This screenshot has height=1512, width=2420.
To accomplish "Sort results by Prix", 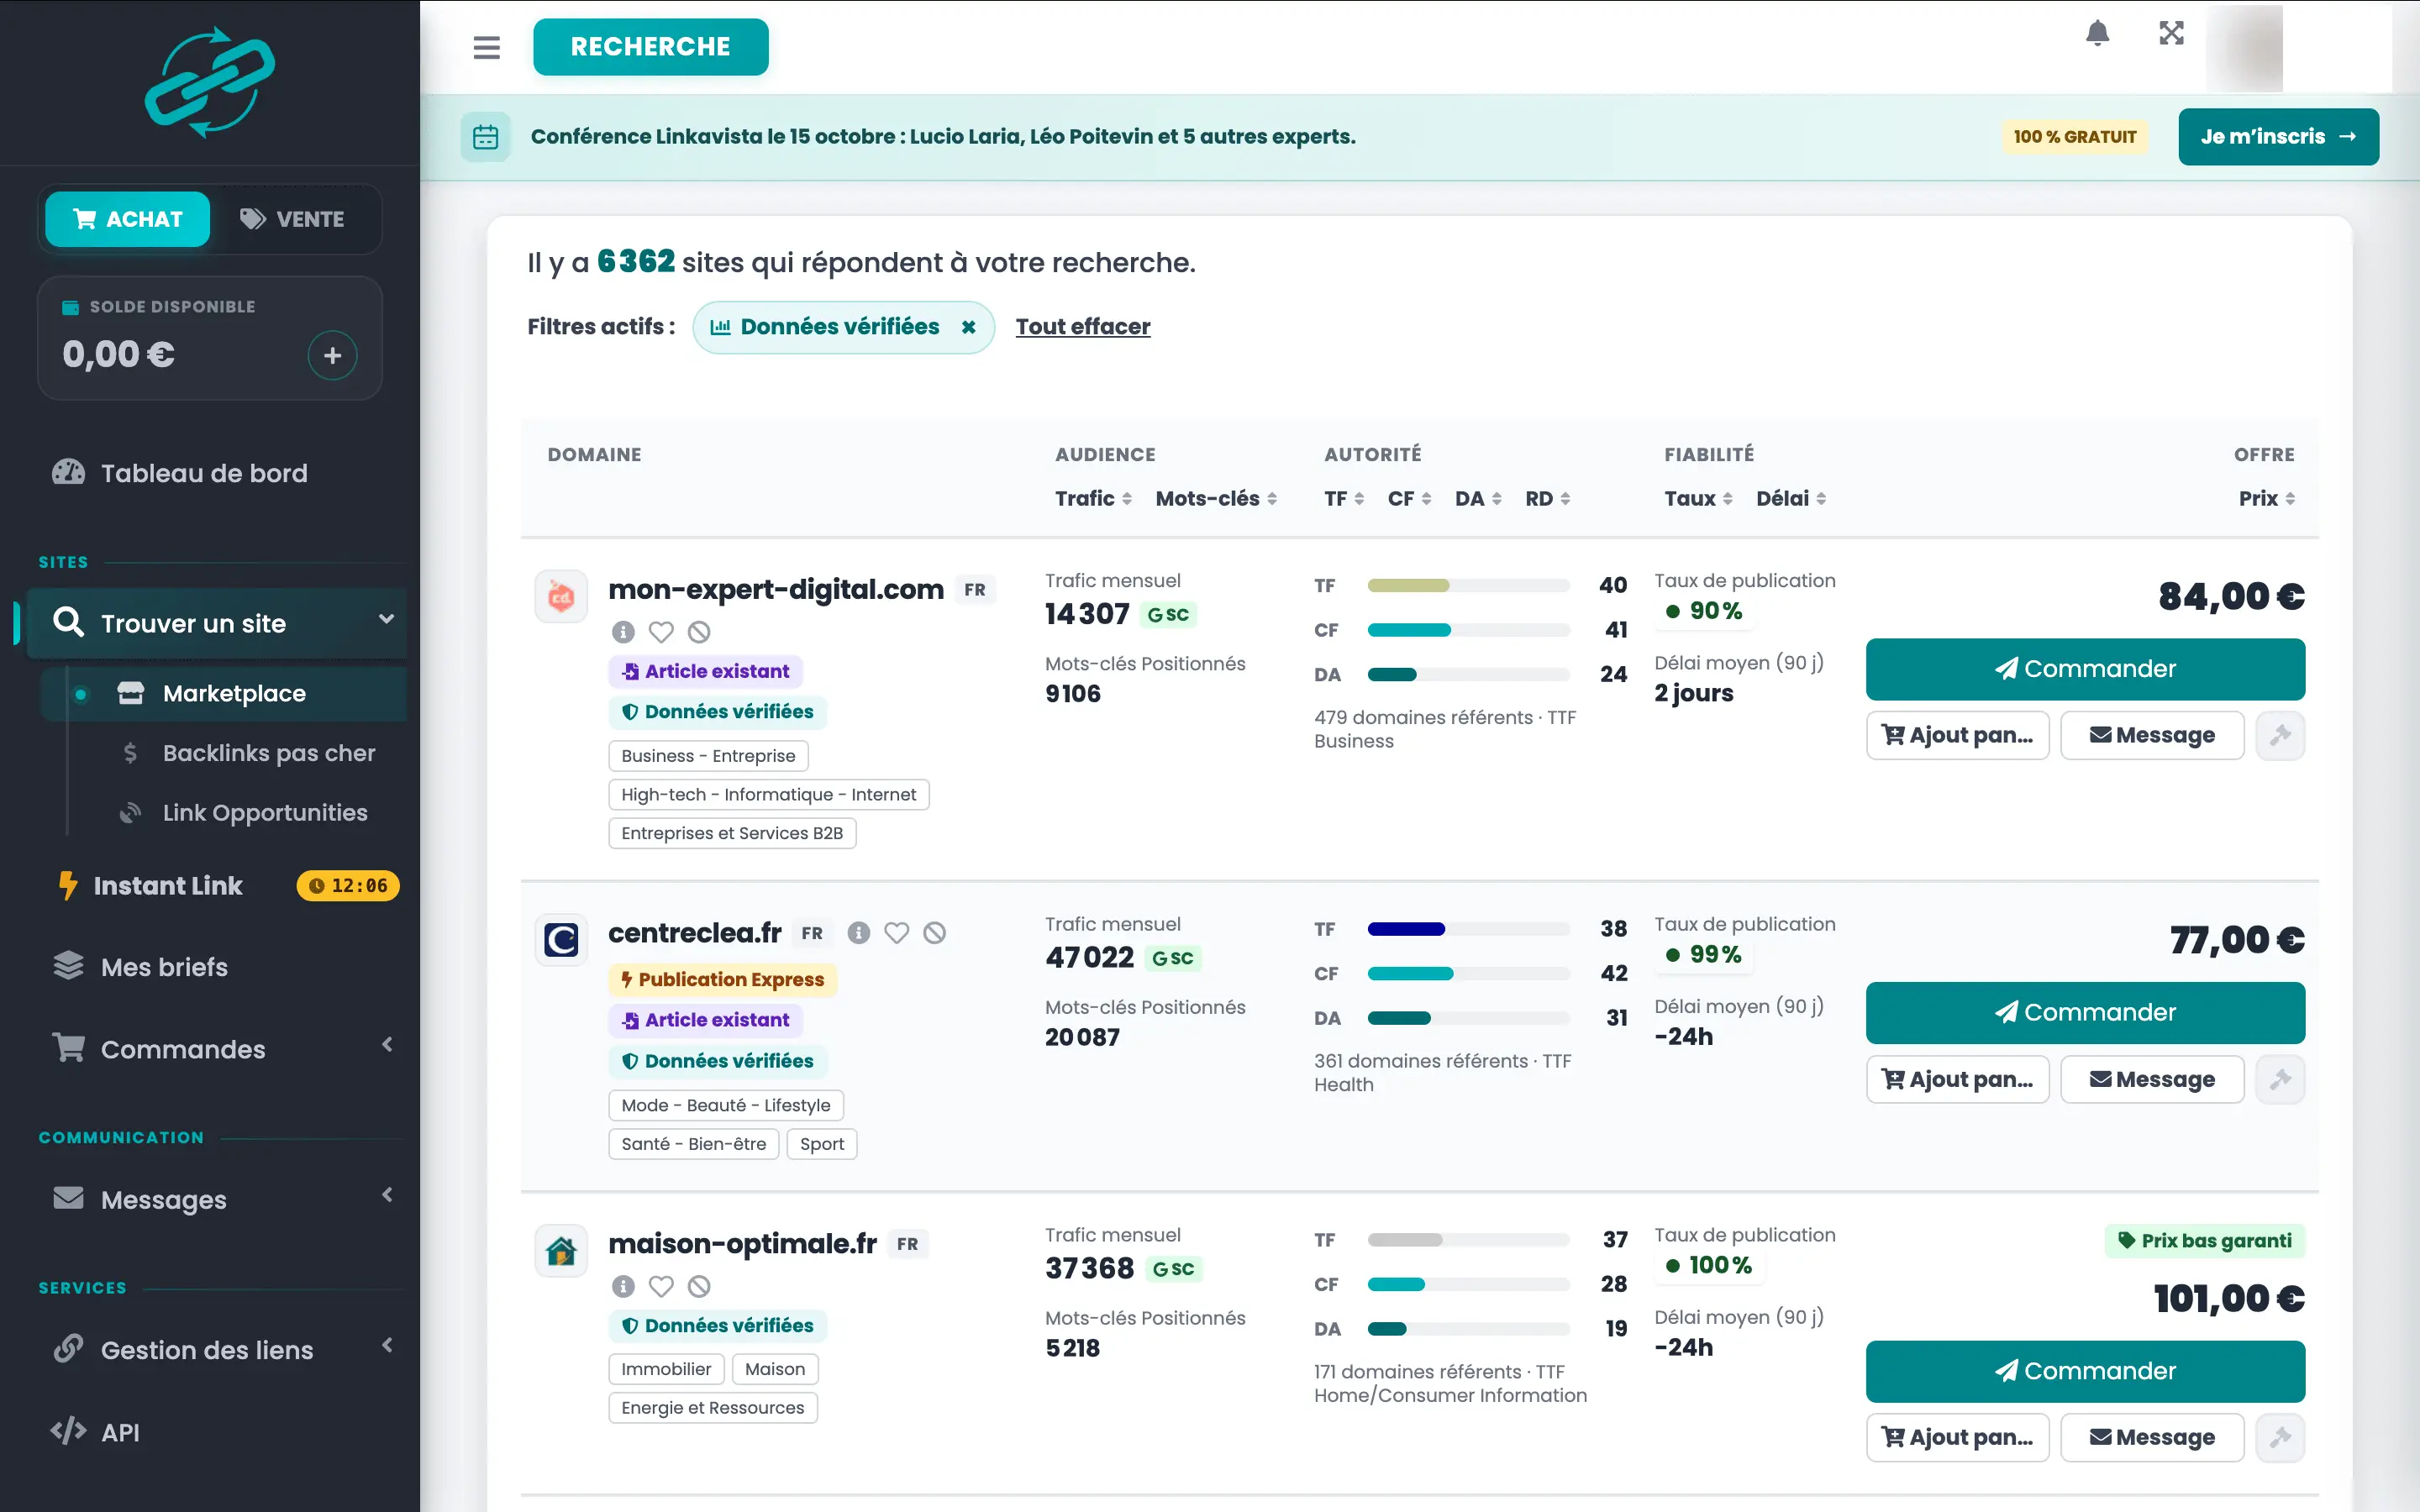I will (x=2266, y=498).
